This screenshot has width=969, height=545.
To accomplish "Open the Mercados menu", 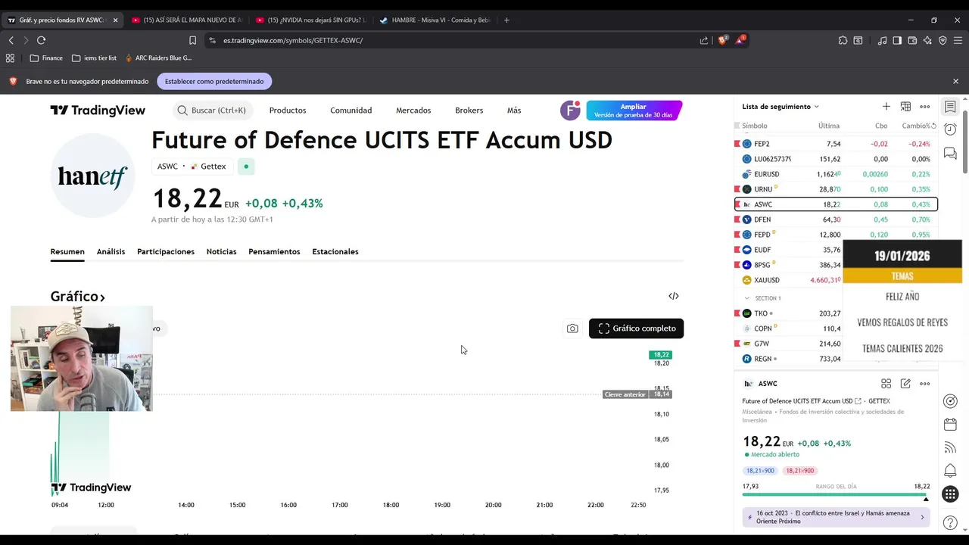I will pos(413,111).
